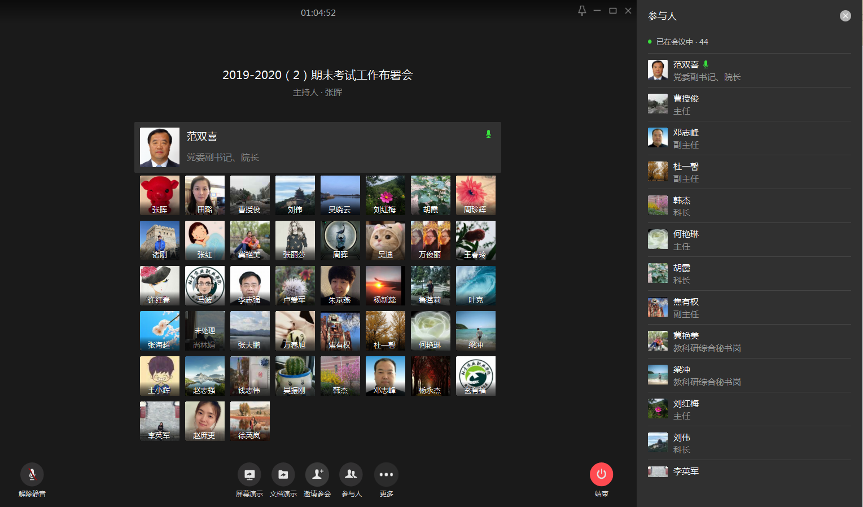The height and width of the screenshot is (507, 863).
Task: Open 张晖 video thumbnail
Action: [160, 195]
